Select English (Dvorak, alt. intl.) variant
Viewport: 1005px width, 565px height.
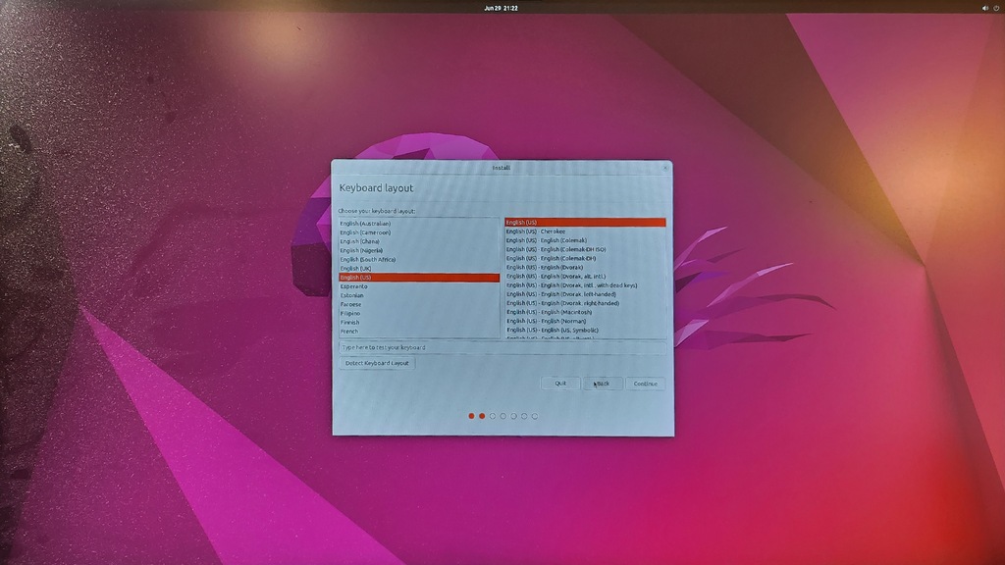pyautogui.click(x=585, y=276)
